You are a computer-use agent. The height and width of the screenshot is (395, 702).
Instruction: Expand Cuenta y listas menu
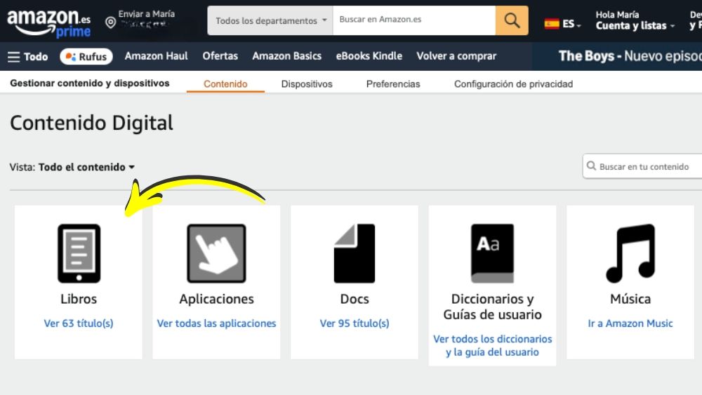(x=635, y=20)
